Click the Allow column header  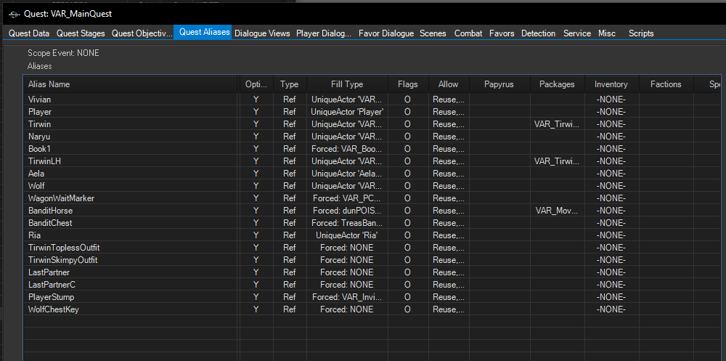[448, 84]
